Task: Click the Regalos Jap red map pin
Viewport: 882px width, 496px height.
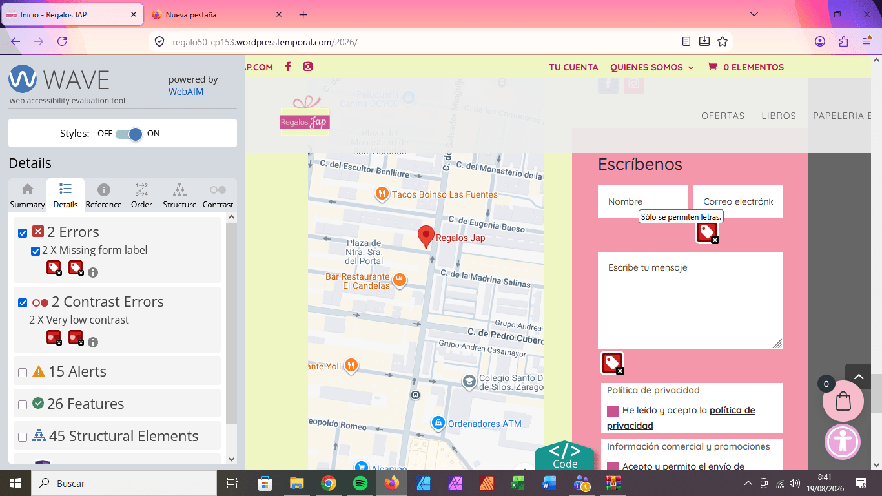Action: tap(426, 237)
